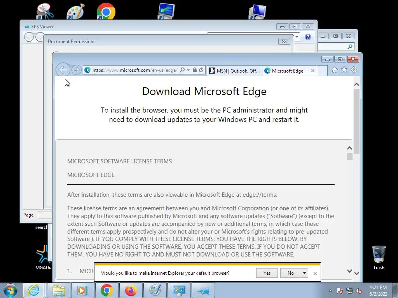Click Yes to make IE default browser

(267, 273)
